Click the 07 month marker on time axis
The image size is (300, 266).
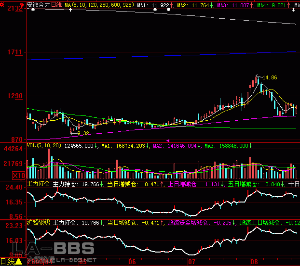tap(192, 262)
